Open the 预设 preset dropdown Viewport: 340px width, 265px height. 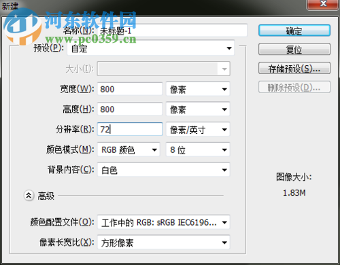click(x=151, y=48)
